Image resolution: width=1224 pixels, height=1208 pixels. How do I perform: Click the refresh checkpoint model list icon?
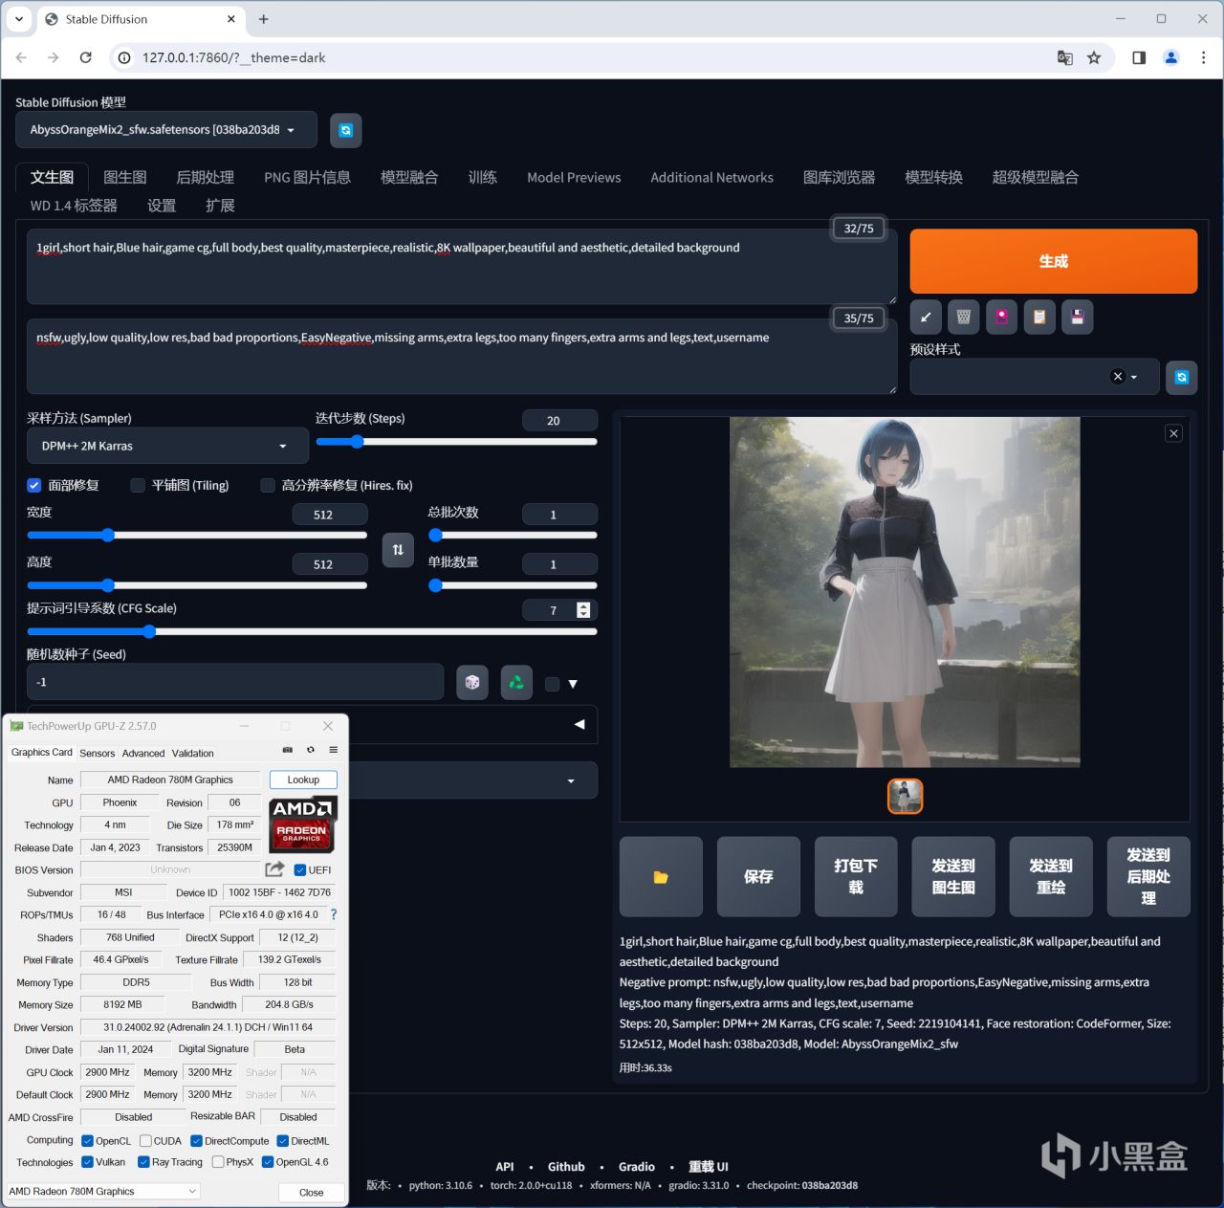[345, 130]
